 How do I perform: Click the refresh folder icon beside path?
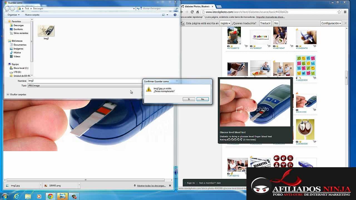(x=138, y=9)
